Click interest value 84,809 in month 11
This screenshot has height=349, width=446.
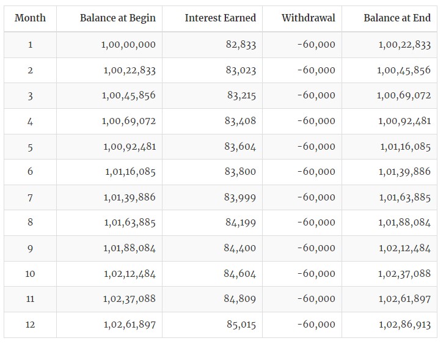pyautogui.click(x=239, y=299)
